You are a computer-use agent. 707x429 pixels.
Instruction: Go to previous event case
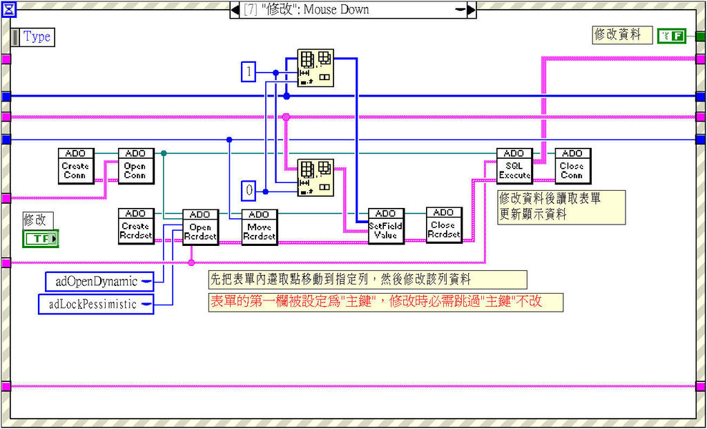pos(235,10)
